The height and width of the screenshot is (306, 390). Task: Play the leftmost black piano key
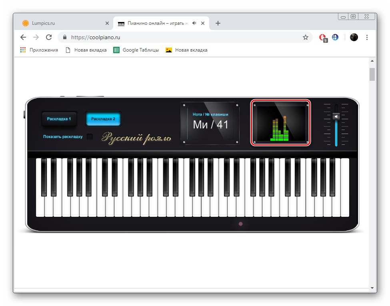pyautogui.click(x=44, y=177)
